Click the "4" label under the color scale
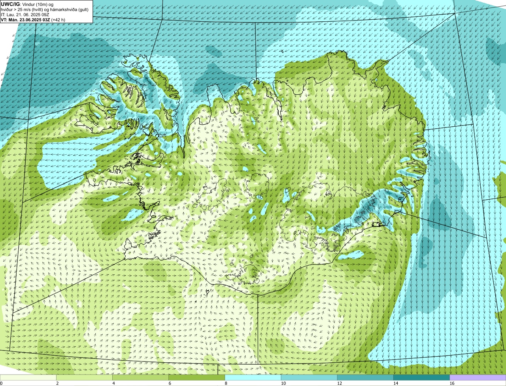 tap(114, 383)
